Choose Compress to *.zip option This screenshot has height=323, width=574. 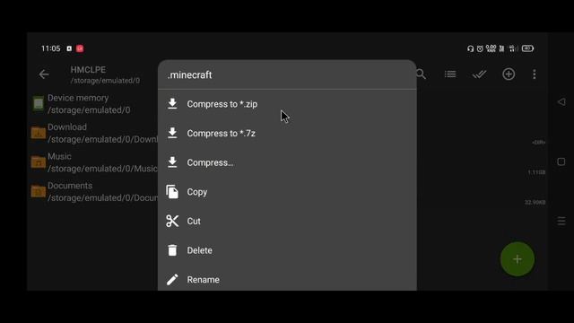(x=287, y=104)
